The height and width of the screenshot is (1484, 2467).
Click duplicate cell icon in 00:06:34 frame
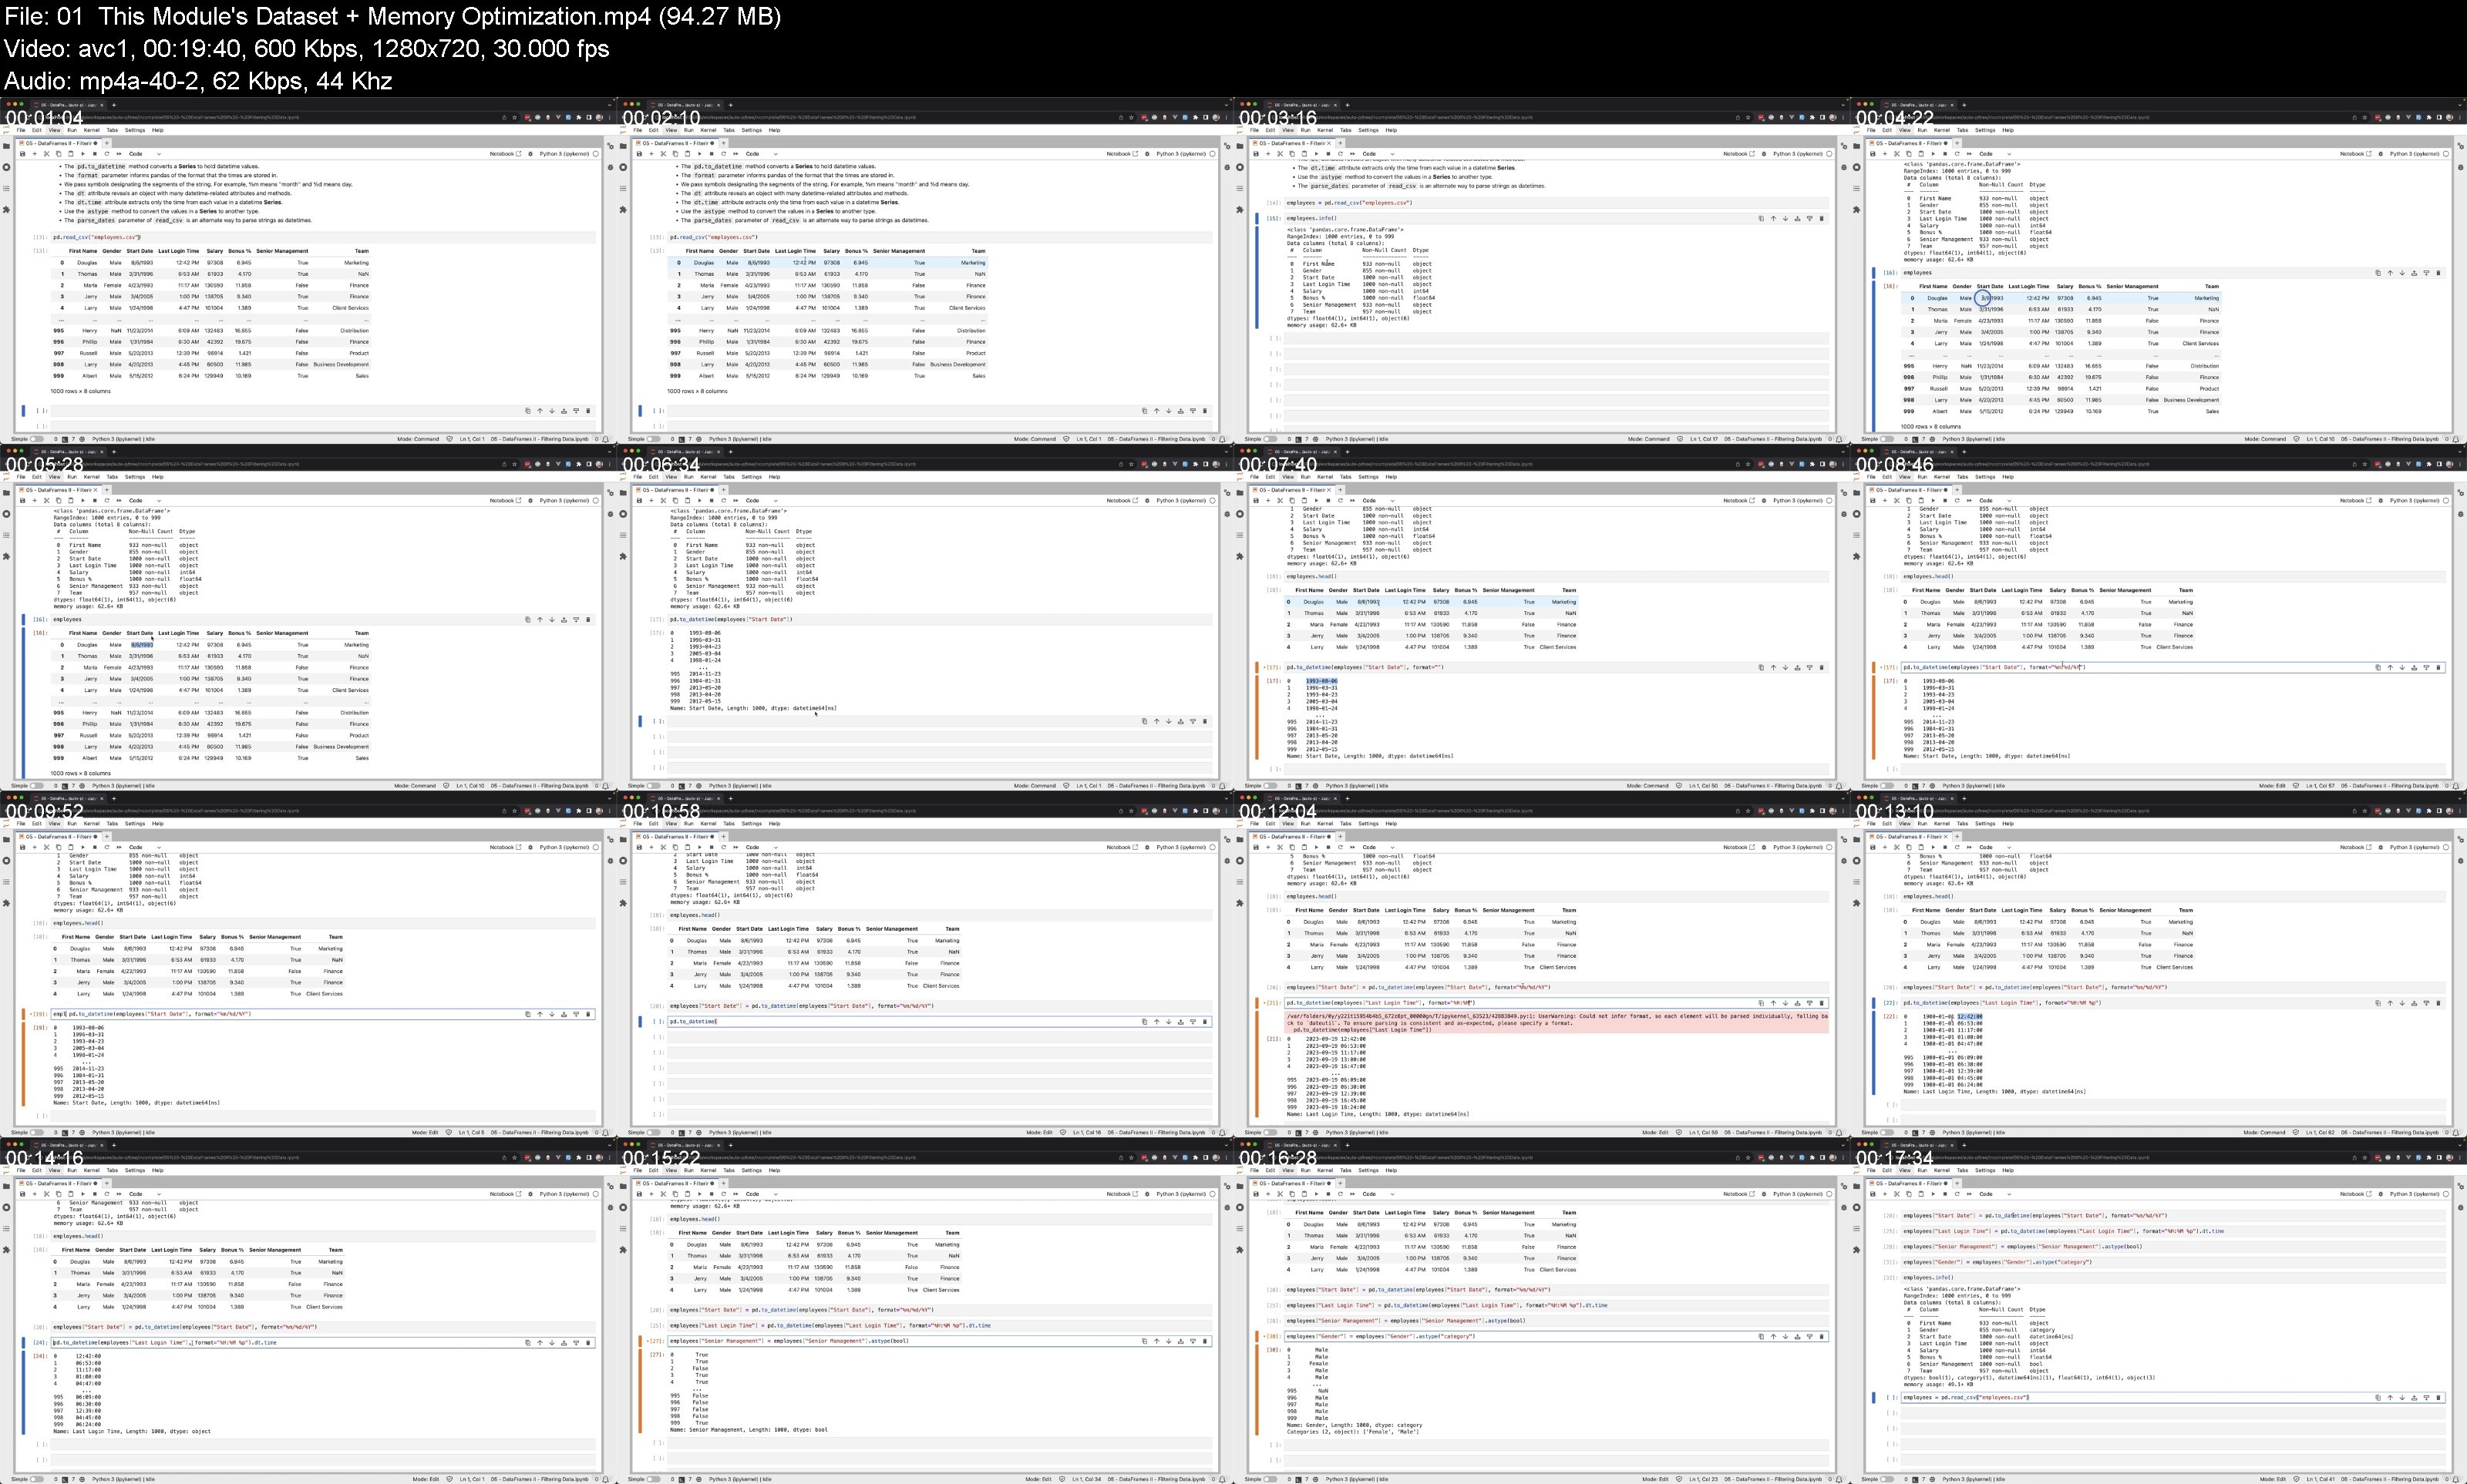tap(1145, 720)
